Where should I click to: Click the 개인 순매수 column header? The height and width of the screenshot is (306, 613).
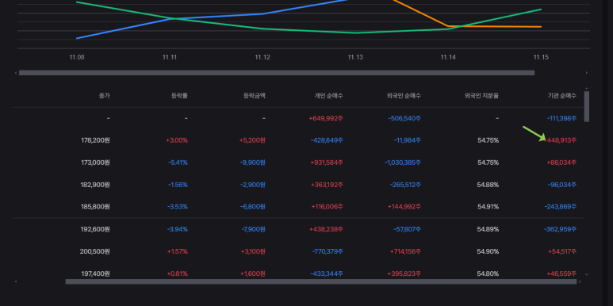pos(329,95)
